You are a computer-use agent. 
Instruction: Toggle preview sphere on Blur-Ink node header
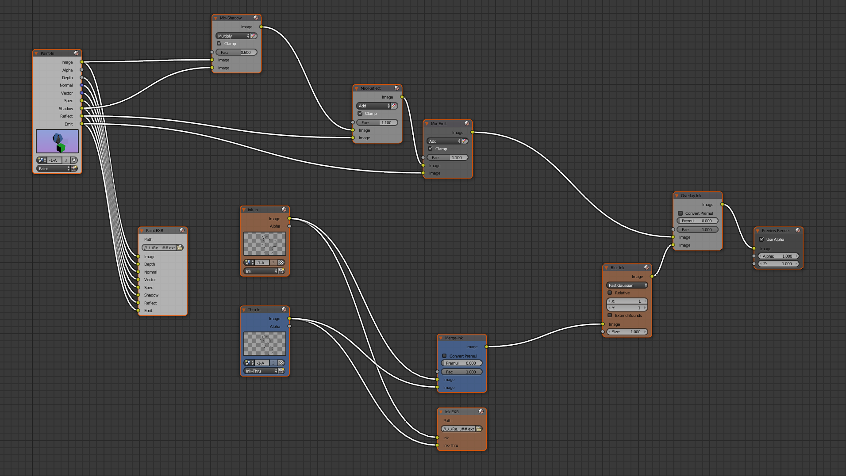click(x=646, y=267)
